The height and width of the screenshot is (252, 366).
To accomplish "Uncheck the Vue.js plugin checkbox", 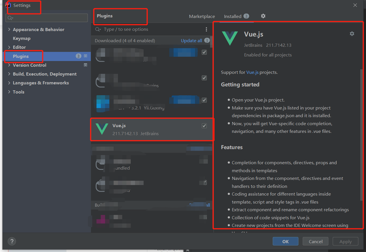I will [x=204, y=126].
